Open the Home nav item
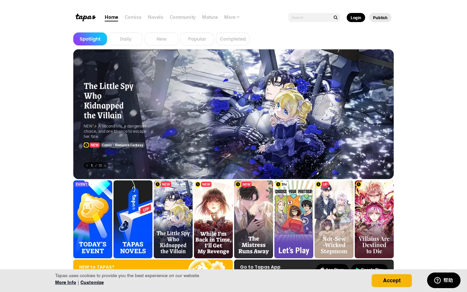The width and height of the screenshot is (467, 292). pyautogui.click(x=111, y=17)
